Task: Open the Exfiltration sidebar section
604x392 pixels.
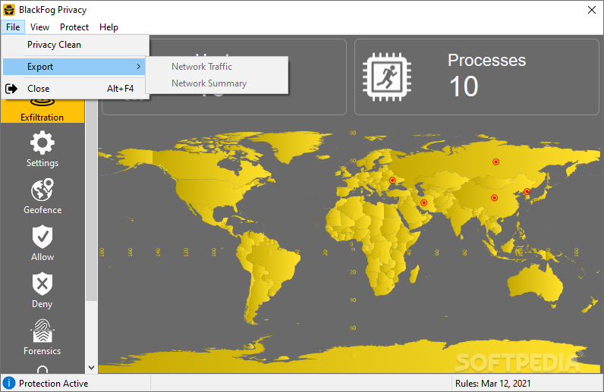Action: pyautogui.click(x=42, y=111)
